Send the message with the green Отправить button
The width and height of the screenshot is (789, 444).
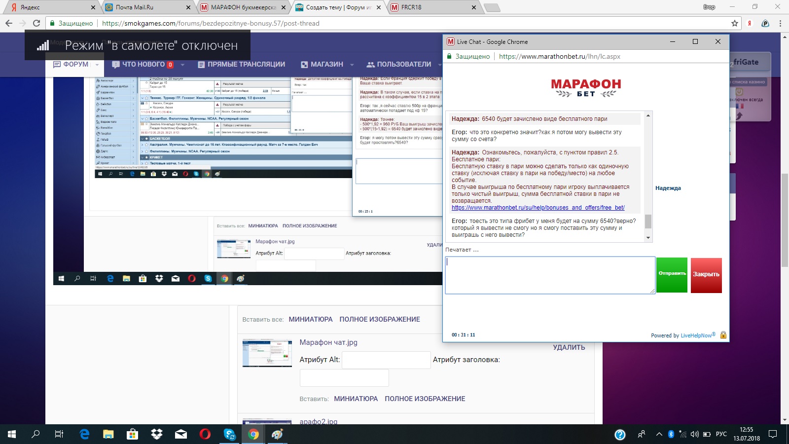tap(672, 275)
